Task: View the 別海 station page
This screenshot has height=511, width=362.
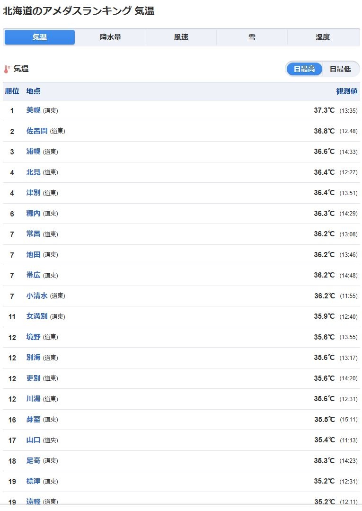Action: 33,358
